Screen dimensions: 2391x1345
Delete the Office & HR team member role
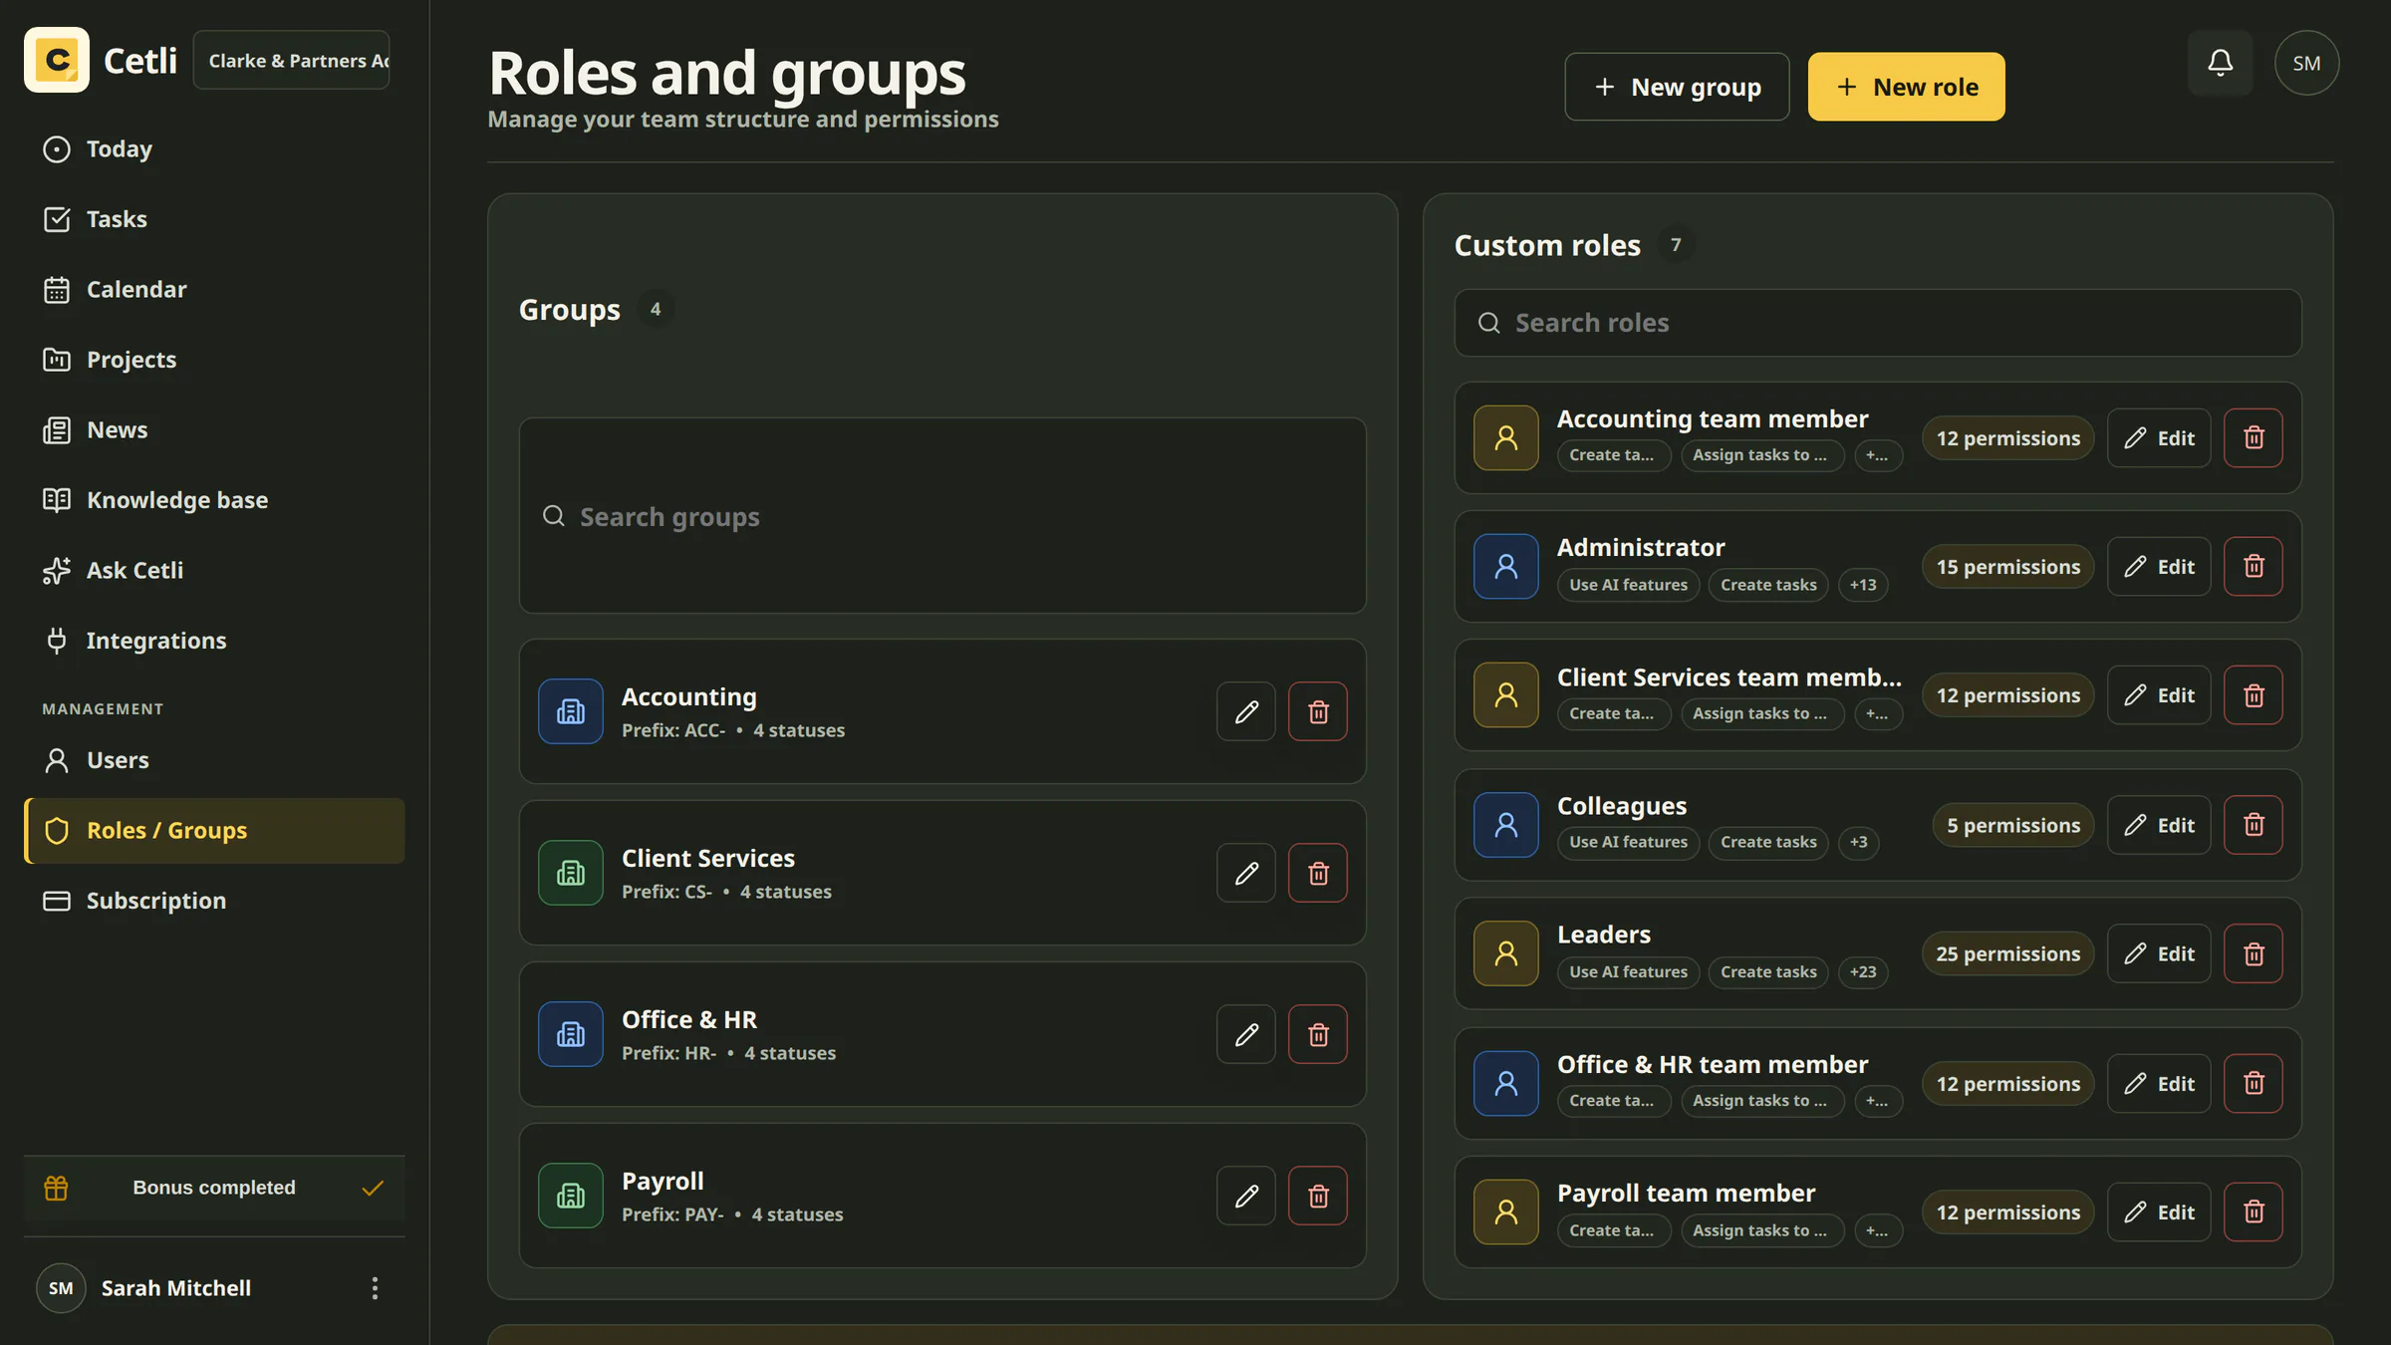pyautogui.click(x=2254, y=1083)
